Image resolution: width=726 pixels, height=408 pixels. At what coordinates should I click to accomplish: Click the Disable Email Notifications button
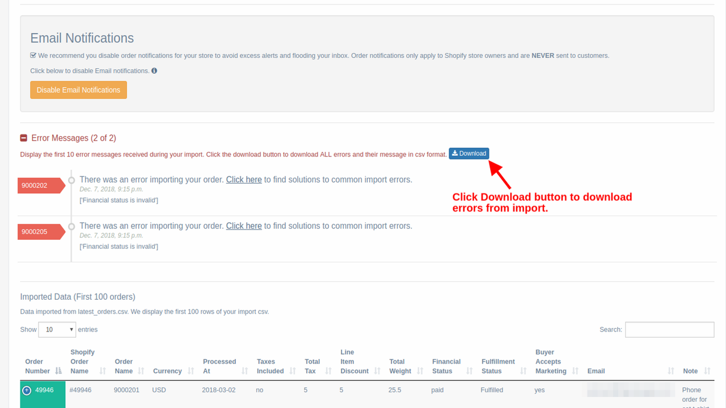(78, 90)
